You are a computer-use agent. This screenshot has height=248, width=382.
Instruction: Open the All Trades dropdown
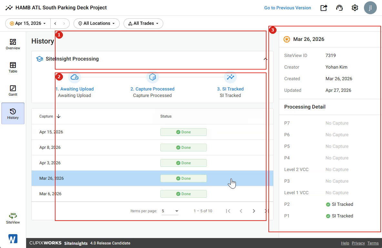143,23
